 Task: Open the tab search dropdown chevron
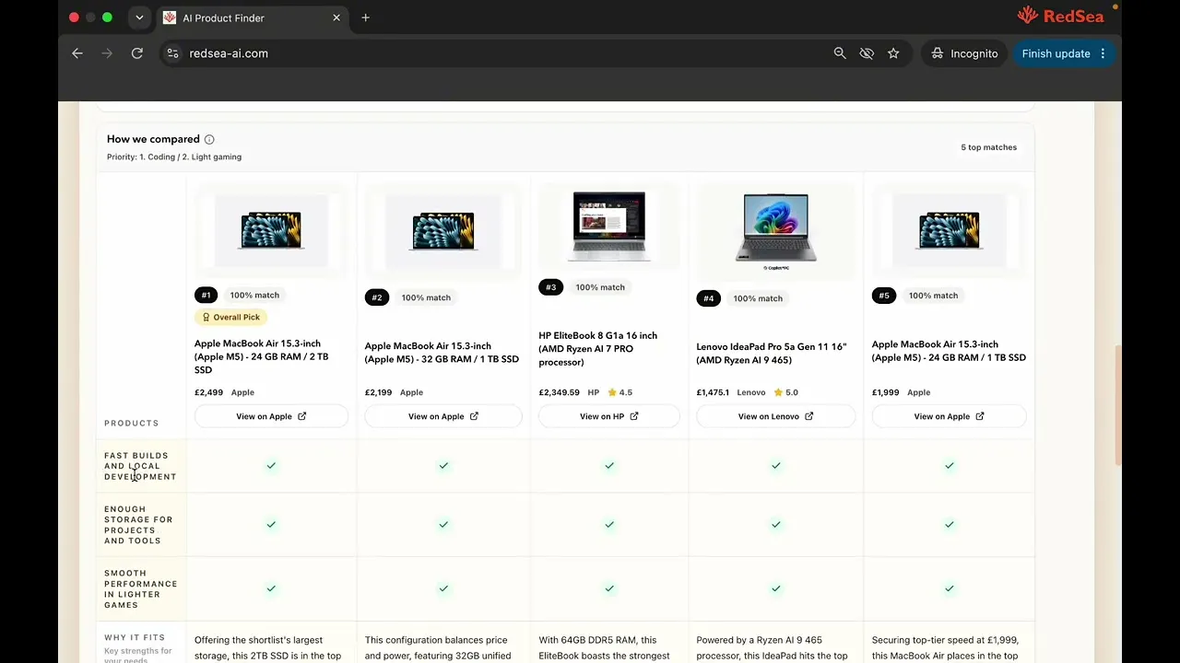coord(139,17)
